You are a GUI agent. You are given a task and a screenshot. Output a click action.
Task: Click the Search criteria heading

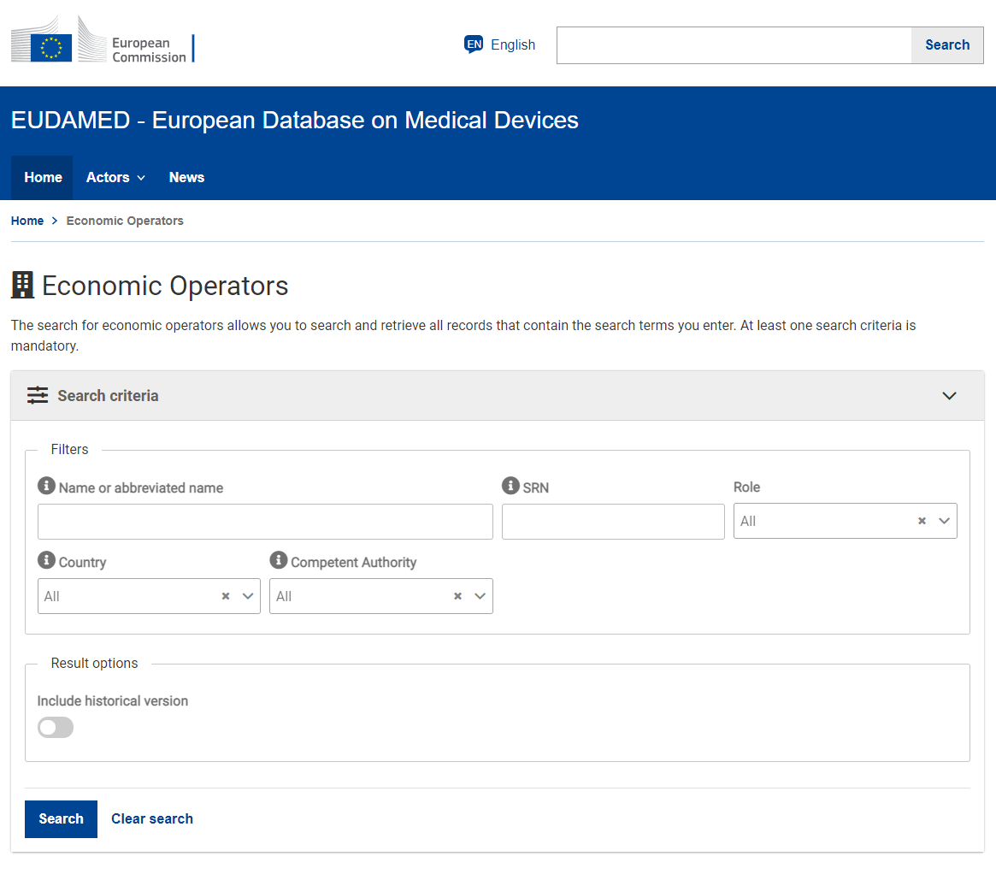(108, 396)
